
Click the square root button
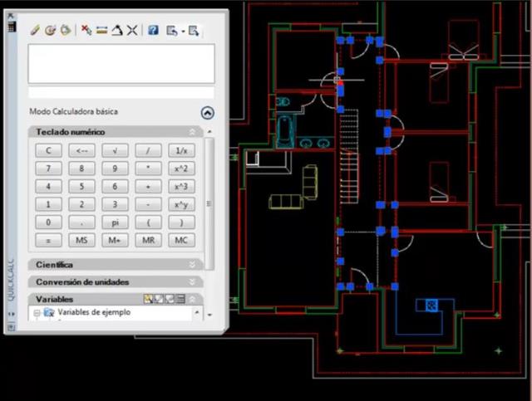tap(115, 150)
